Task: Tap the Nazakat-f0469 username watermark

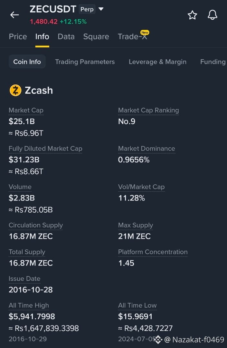Action: (194, 340)
